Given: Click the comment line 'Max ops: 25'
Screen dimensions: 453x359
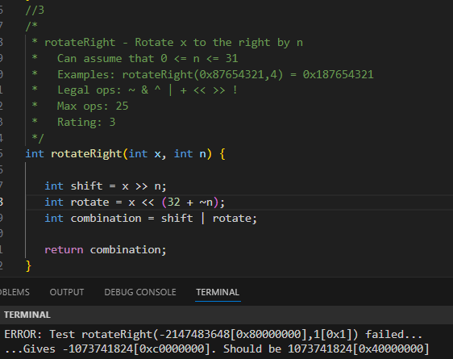Looking at the screenshot, I should pyautogui.click(x=93, y=106).
